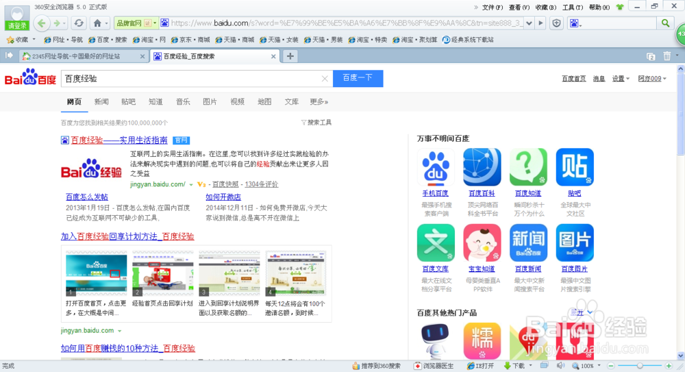Click the 百度一下 search button
Viewport: 685px width, 372px height.
[358, 78]
